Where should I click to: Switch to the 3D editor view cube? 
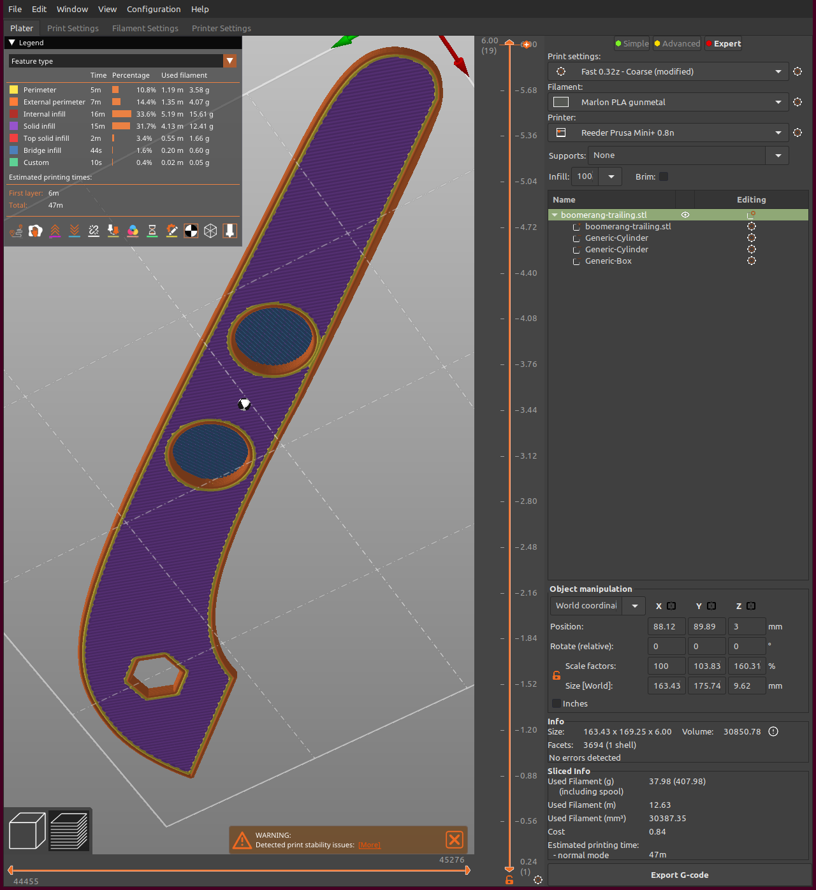(27, 831)
